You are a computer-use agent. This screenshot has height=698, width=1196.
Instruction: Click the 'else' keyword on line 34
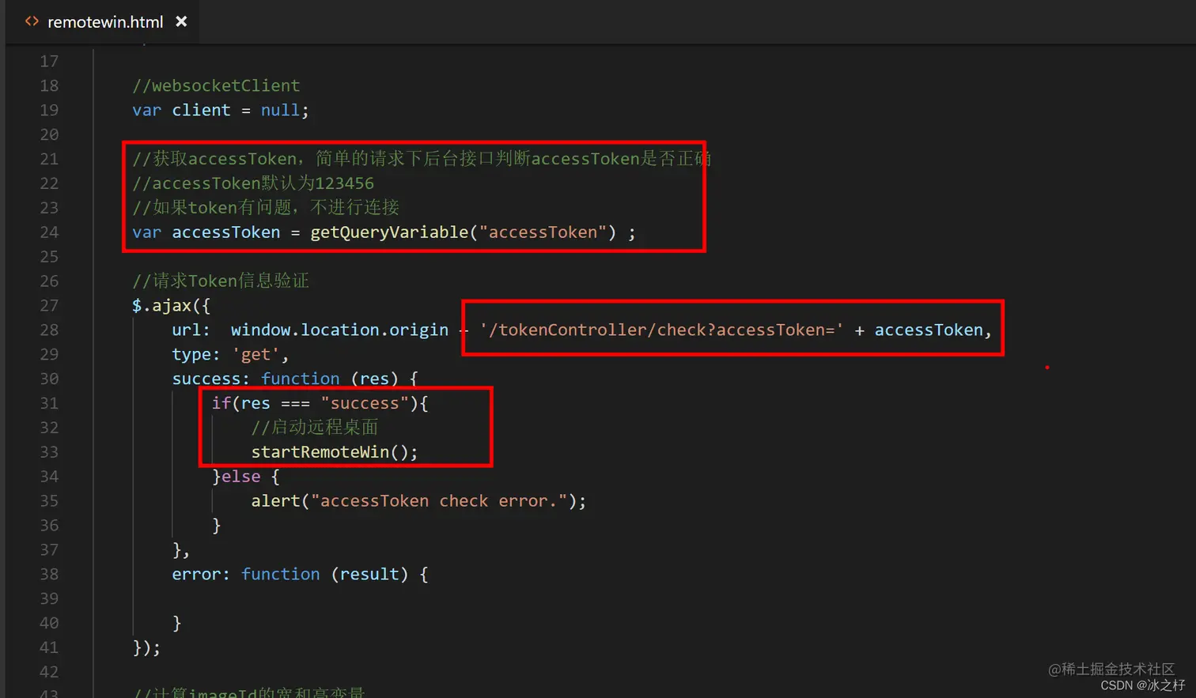(x=240, y=477)
